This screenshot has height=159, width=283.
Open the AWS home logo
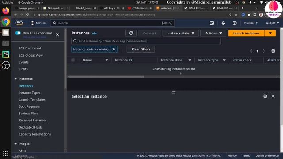click(19, 23)
